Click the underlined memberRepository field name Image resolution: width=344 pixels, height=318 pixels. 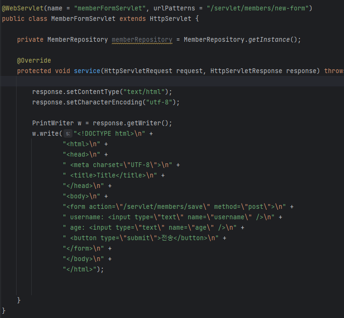click(x=142, y=39)
